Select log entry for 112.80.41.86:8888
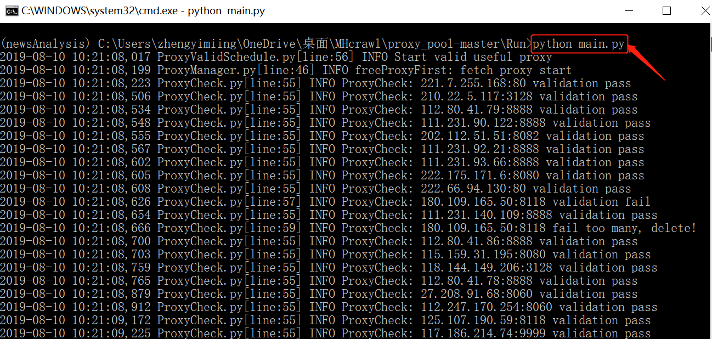 pos(319,241)
